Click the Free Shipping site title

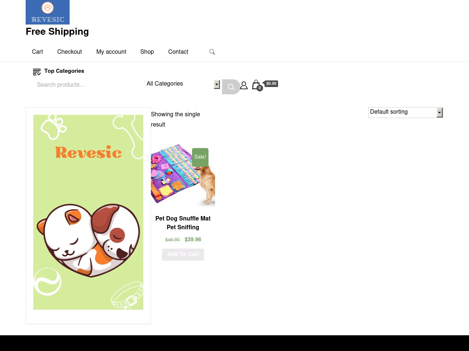click(57, 31)
